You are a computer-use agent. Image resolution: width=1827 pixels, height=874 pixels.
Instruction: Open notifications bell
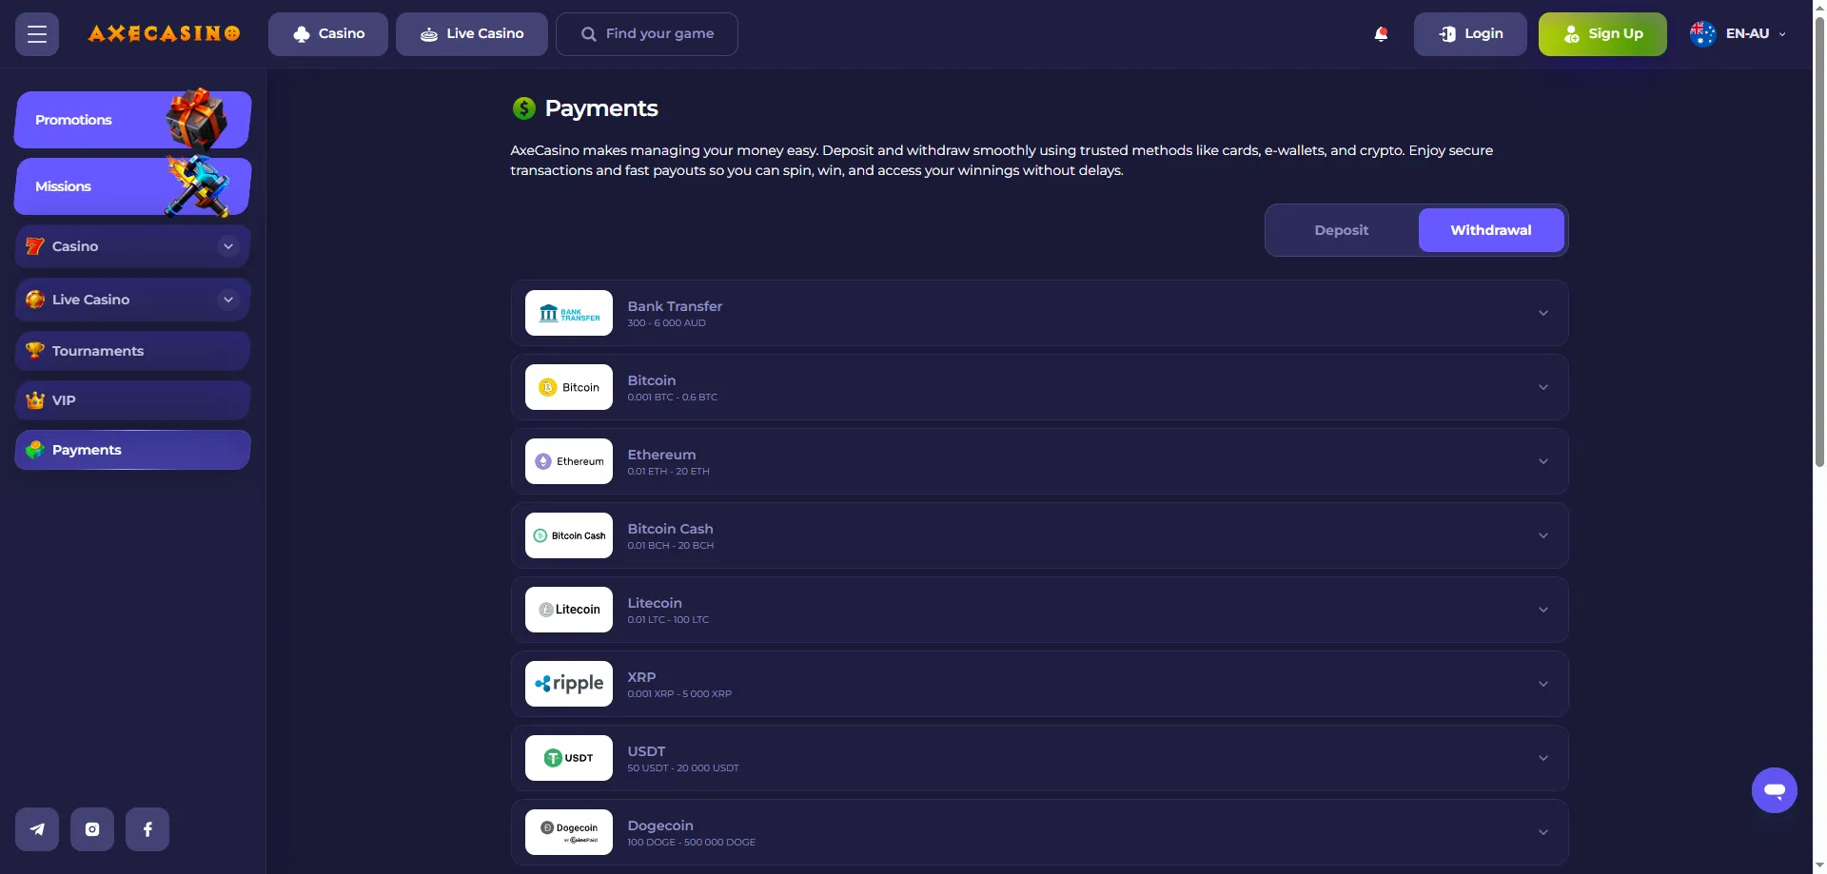(x=1381, y=34)
